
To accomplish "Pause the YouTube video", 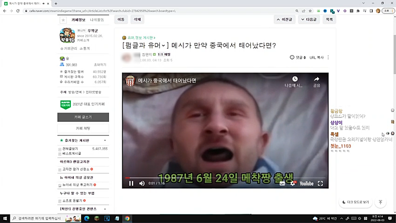I will click(x=131, y=184).
